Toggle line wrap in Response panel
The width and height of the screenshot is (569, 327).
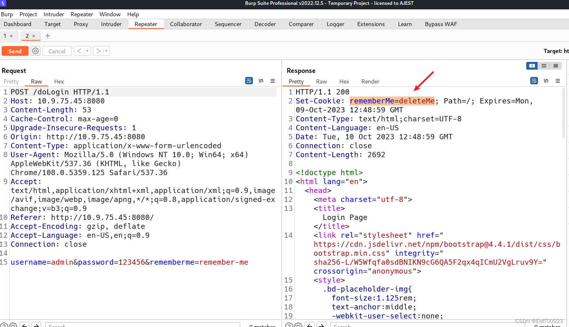534,81
